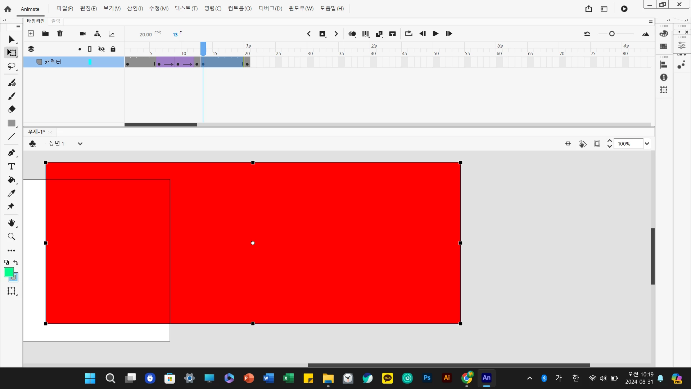The height and width of the screenshot is (389, 691).
Task: Delete the selected layer with trash icon
Action: coord(60,33)
